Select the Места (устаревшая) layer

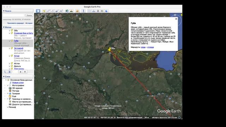coord(22,102)
